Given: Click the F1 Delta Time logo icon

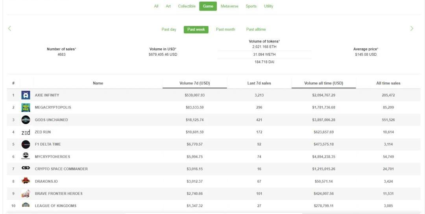Looking at the screenshot, I should point(26,144).
